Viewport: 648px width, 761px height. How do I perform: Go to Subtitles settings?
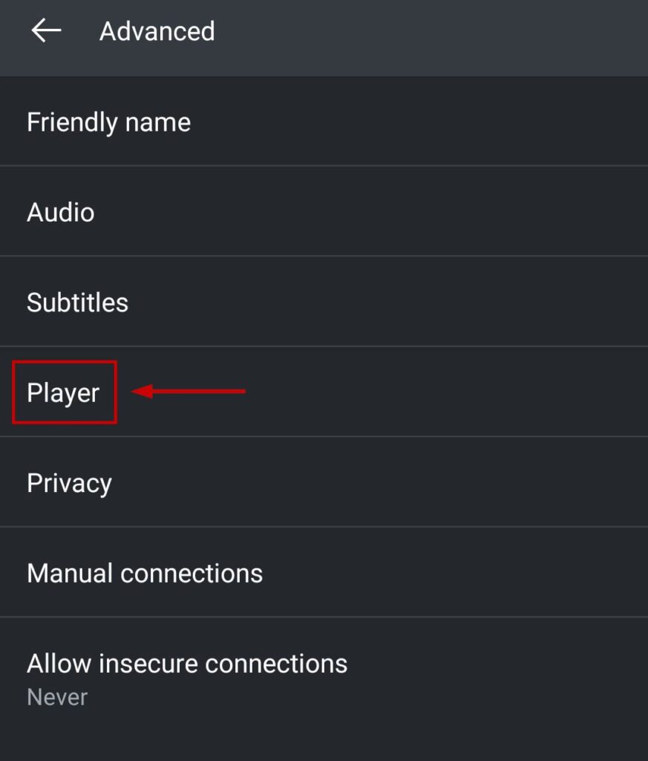click(x=78, y=302)
